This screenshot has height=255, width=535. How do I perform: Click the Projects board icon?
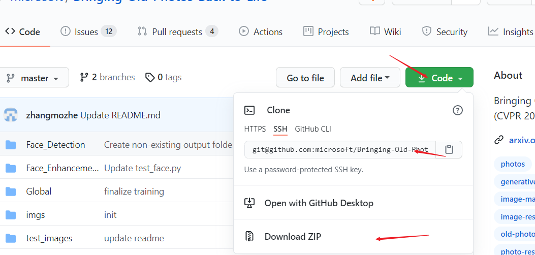click(x=308, y=31)
